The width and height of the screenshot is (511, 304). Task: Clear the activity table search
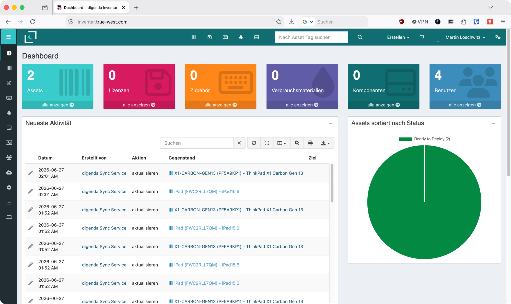click(239, 143)
